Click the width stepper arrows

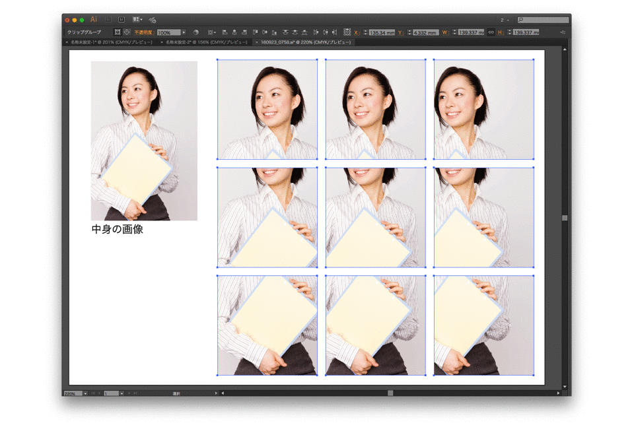point(454,32)
